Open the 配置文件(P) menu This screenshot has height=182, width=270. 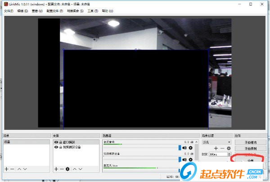[x=55, y=11]
